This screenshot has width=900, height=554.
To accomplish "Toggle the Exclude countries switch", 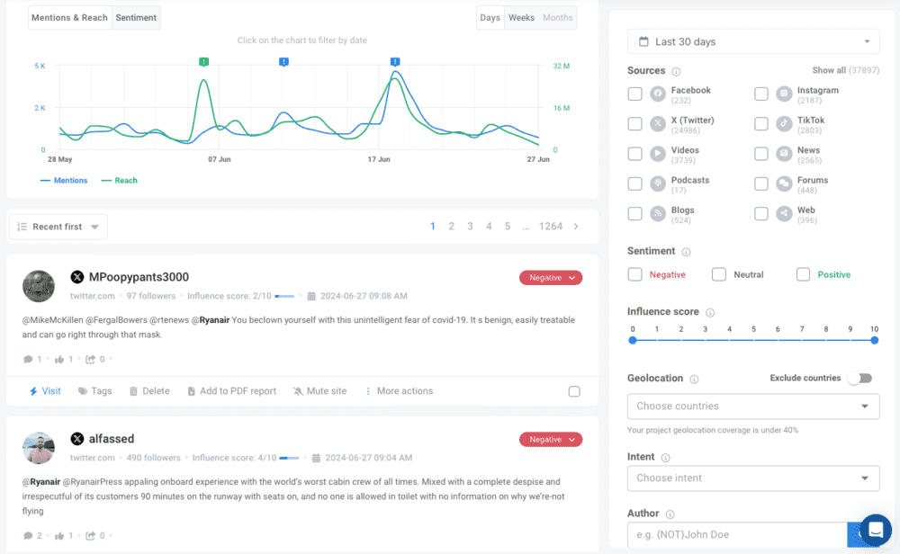I will pos(861,378).
